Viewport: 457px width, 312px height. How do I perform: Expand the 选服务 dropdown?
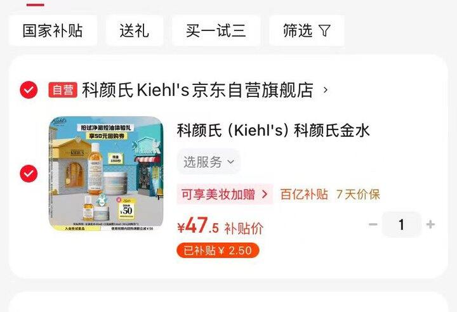point(209,162)
